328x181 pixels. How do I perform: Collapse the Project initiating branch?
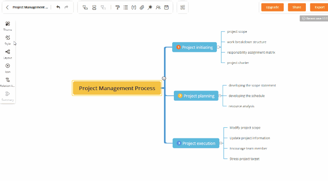(x=219, y=48)
